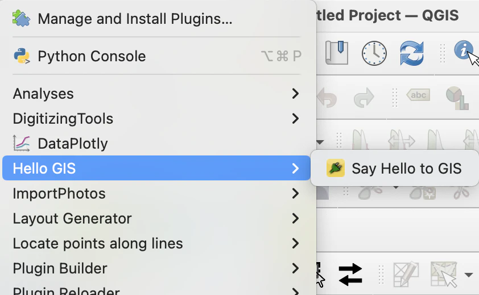Expand the Layout Generator submenu
This screenshot has width=479, height=295.
point(156,218)
